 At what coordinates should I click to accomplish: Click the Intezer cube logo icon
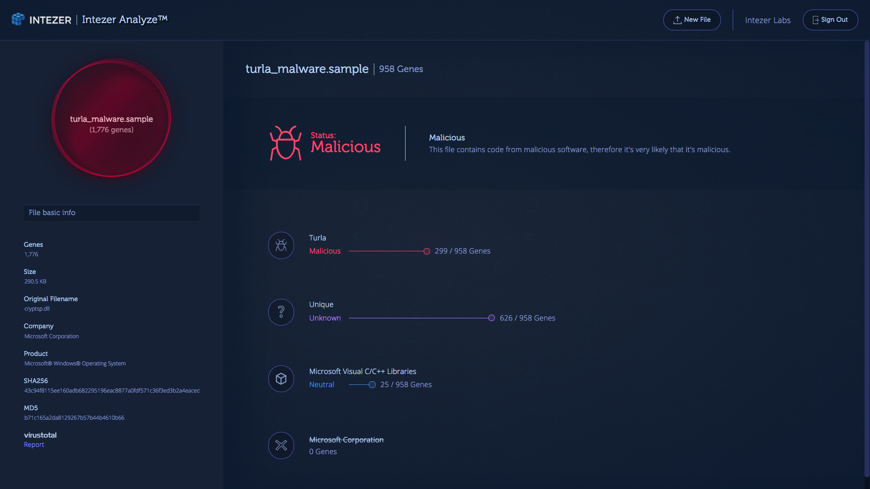18,19
